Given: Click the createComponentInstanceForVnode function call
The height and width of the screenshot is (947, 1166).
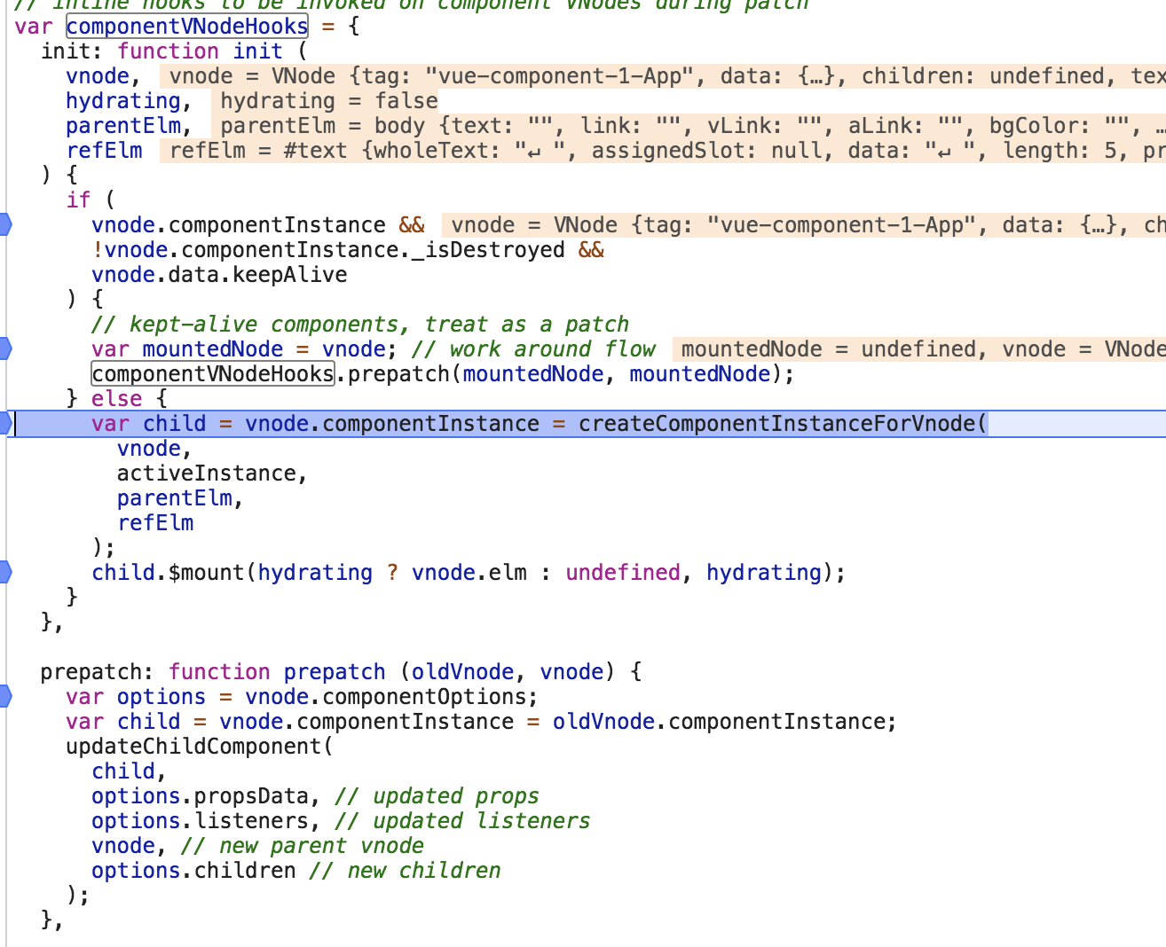Looking at the screenshot, I should 776,423.
